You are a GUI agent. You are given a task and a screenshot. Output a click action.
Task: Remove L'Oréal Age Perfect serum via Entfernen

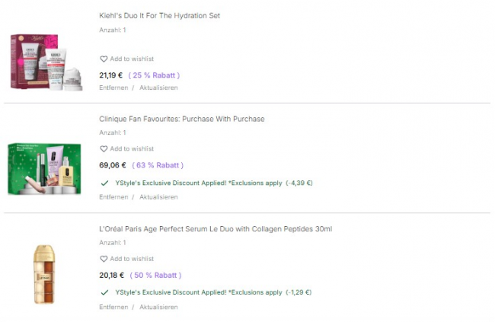[113, 307]
